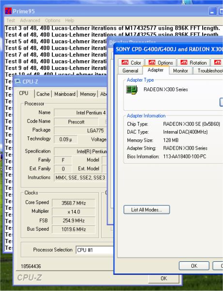Open the ATI Rotation tab

click(193, 63)
